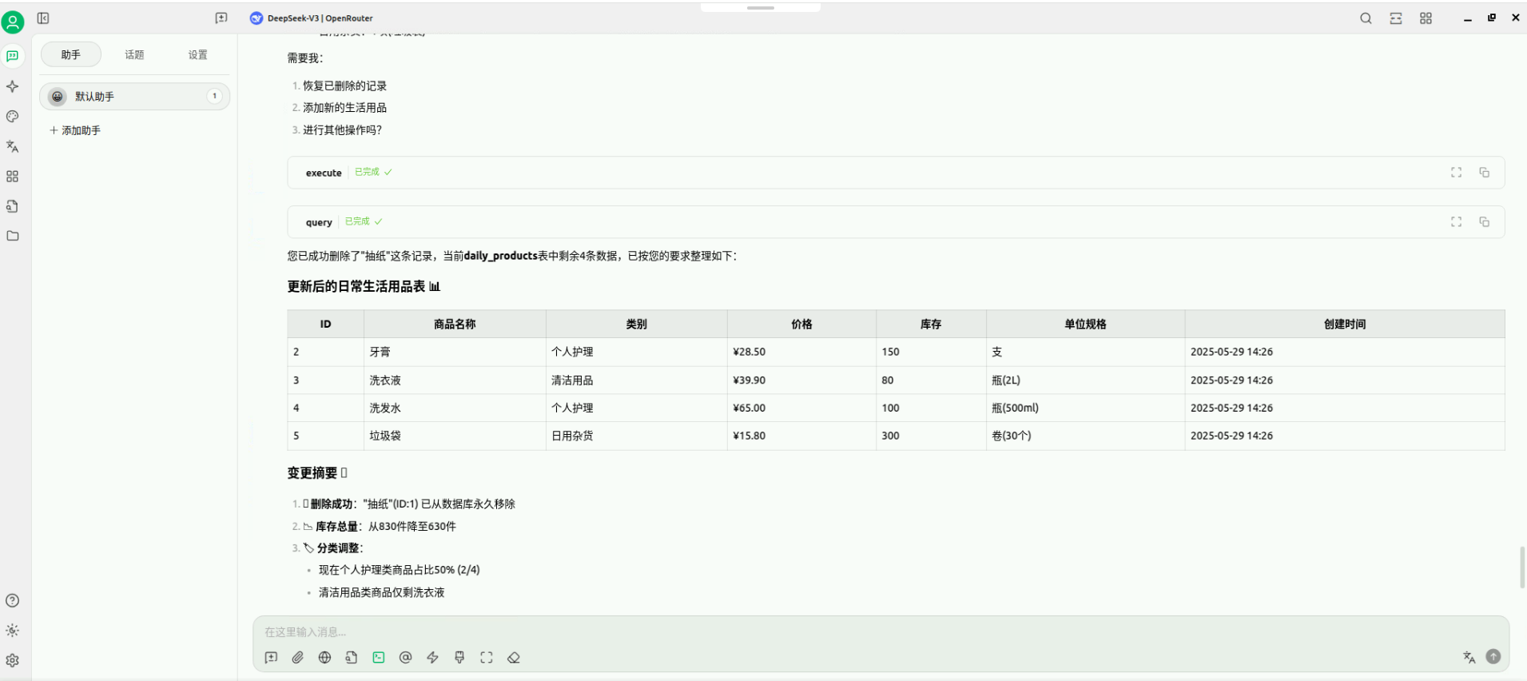This screenshot has width=1527, height=681.
Task: Click the 洗衣液 product cell
Action: (x=455, y=380)
